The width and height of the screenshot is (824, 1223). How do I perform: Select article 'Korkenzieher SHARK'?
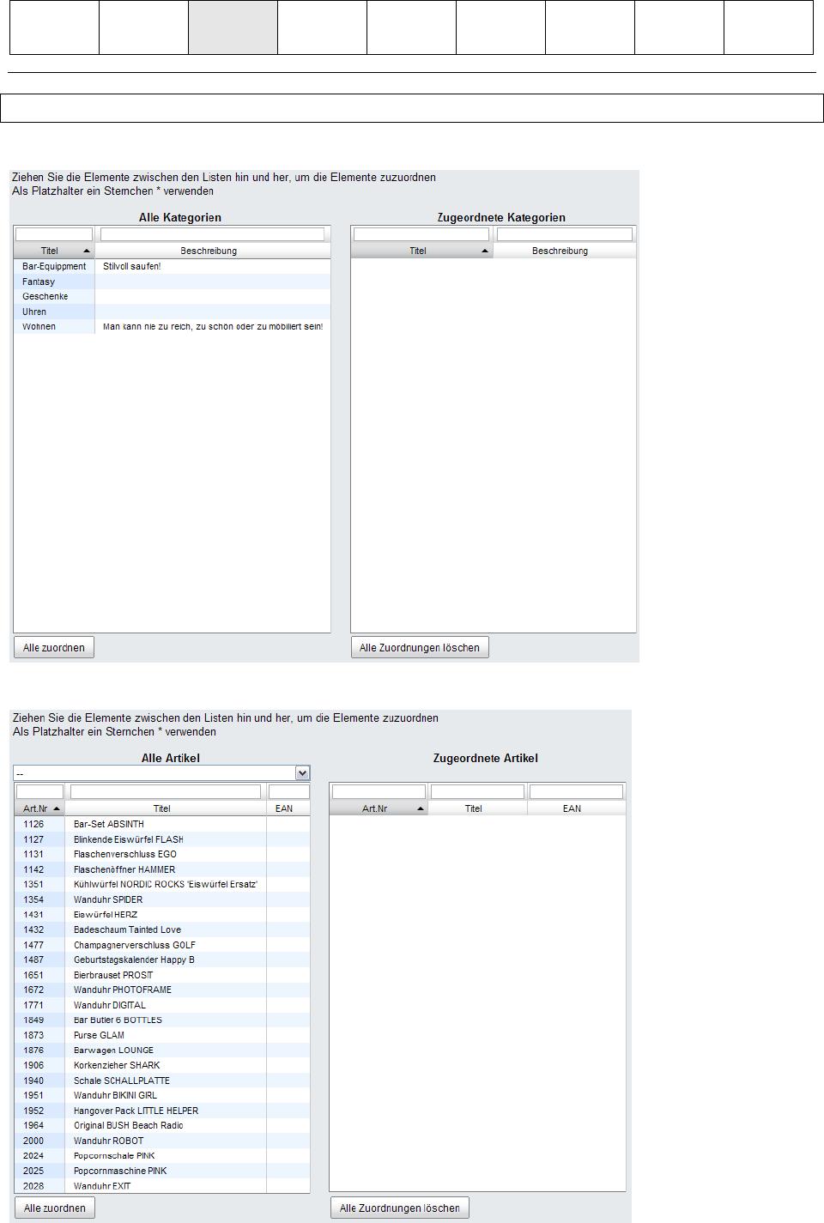click(162, 1065)
